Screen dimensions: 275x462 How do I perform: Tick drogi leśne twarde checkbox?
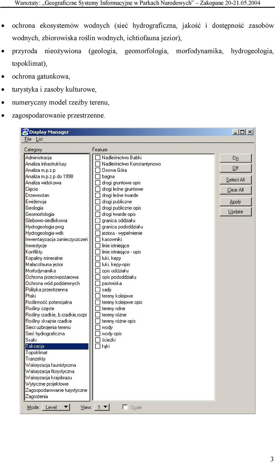(x=98, y=195)
